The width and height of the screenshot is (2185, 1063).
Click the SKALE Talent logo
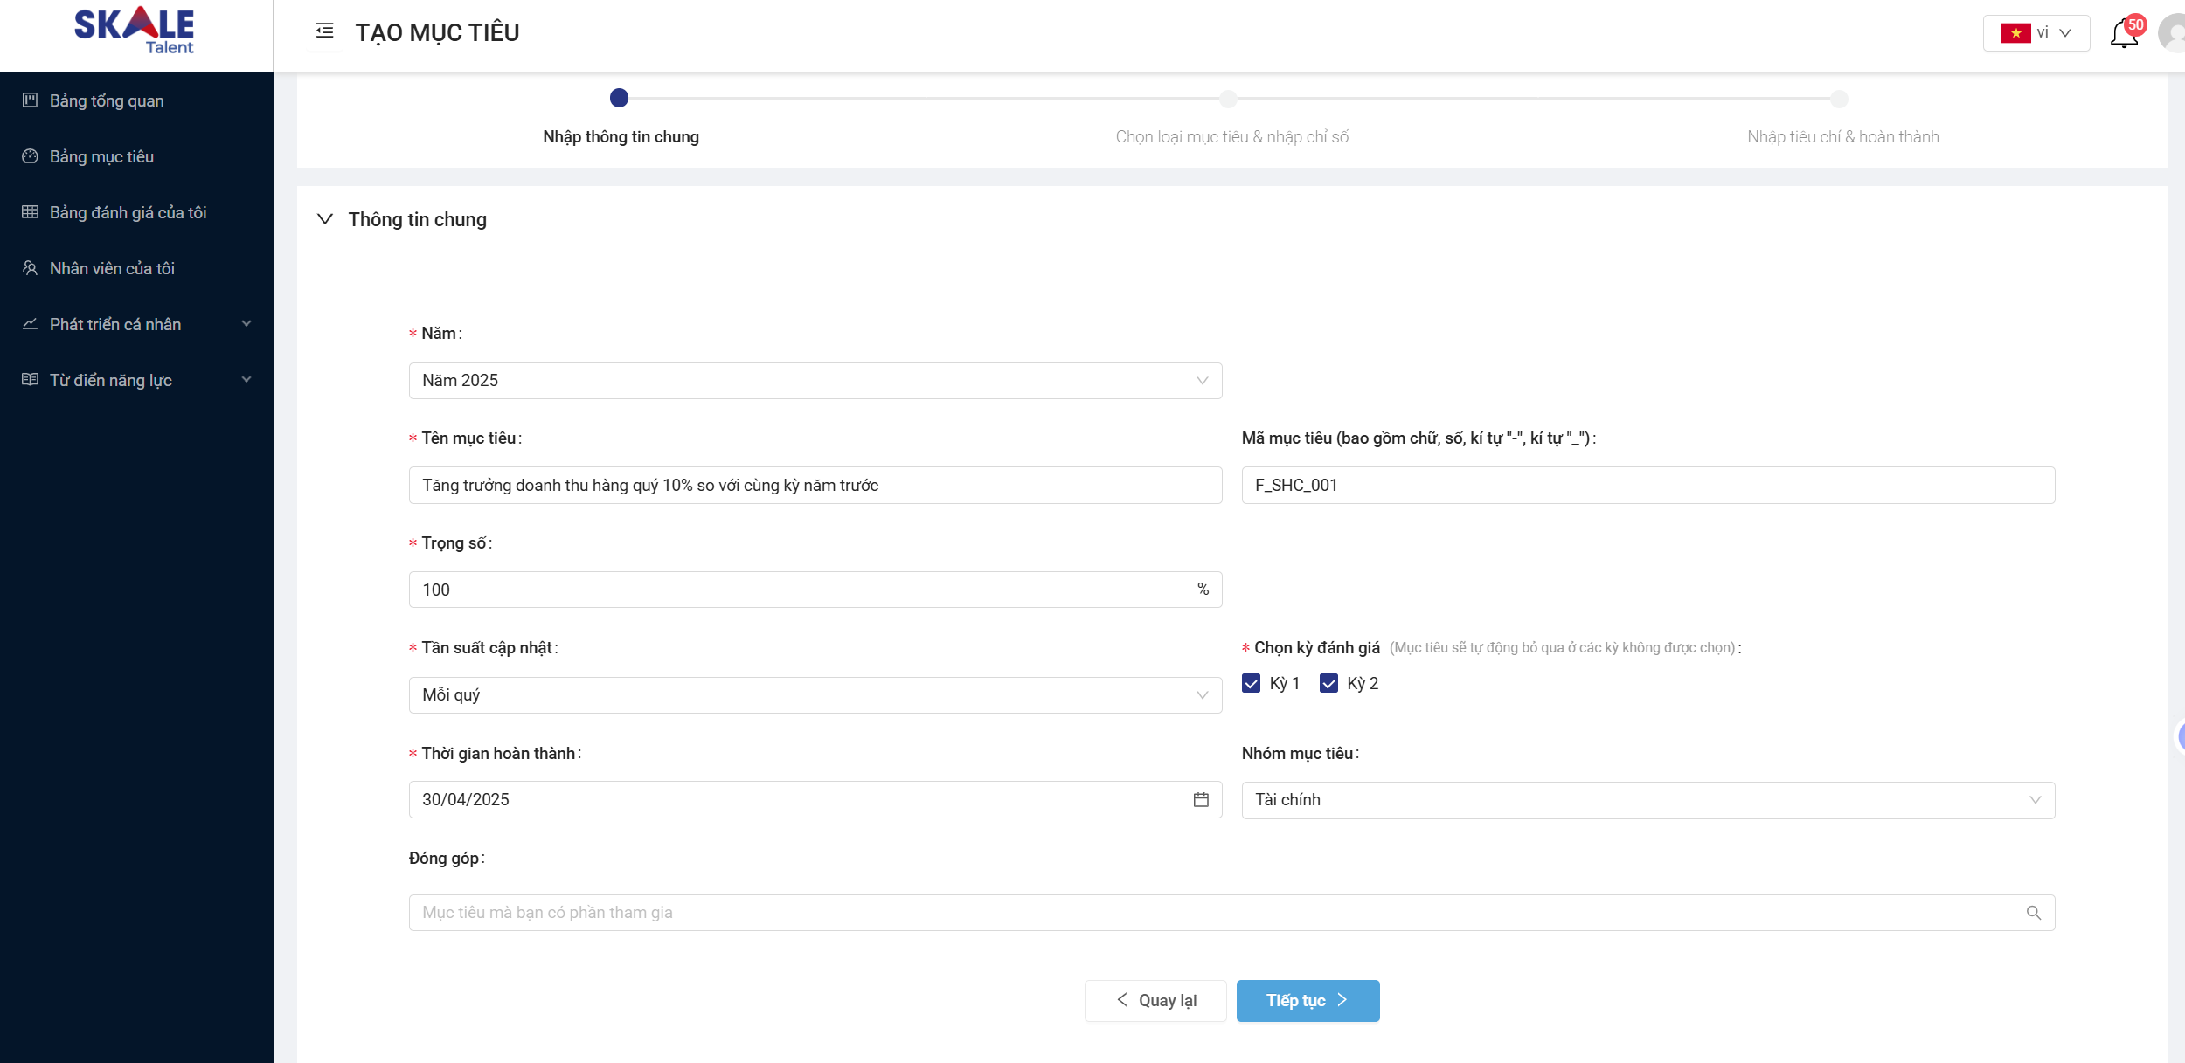click(135, 31)
